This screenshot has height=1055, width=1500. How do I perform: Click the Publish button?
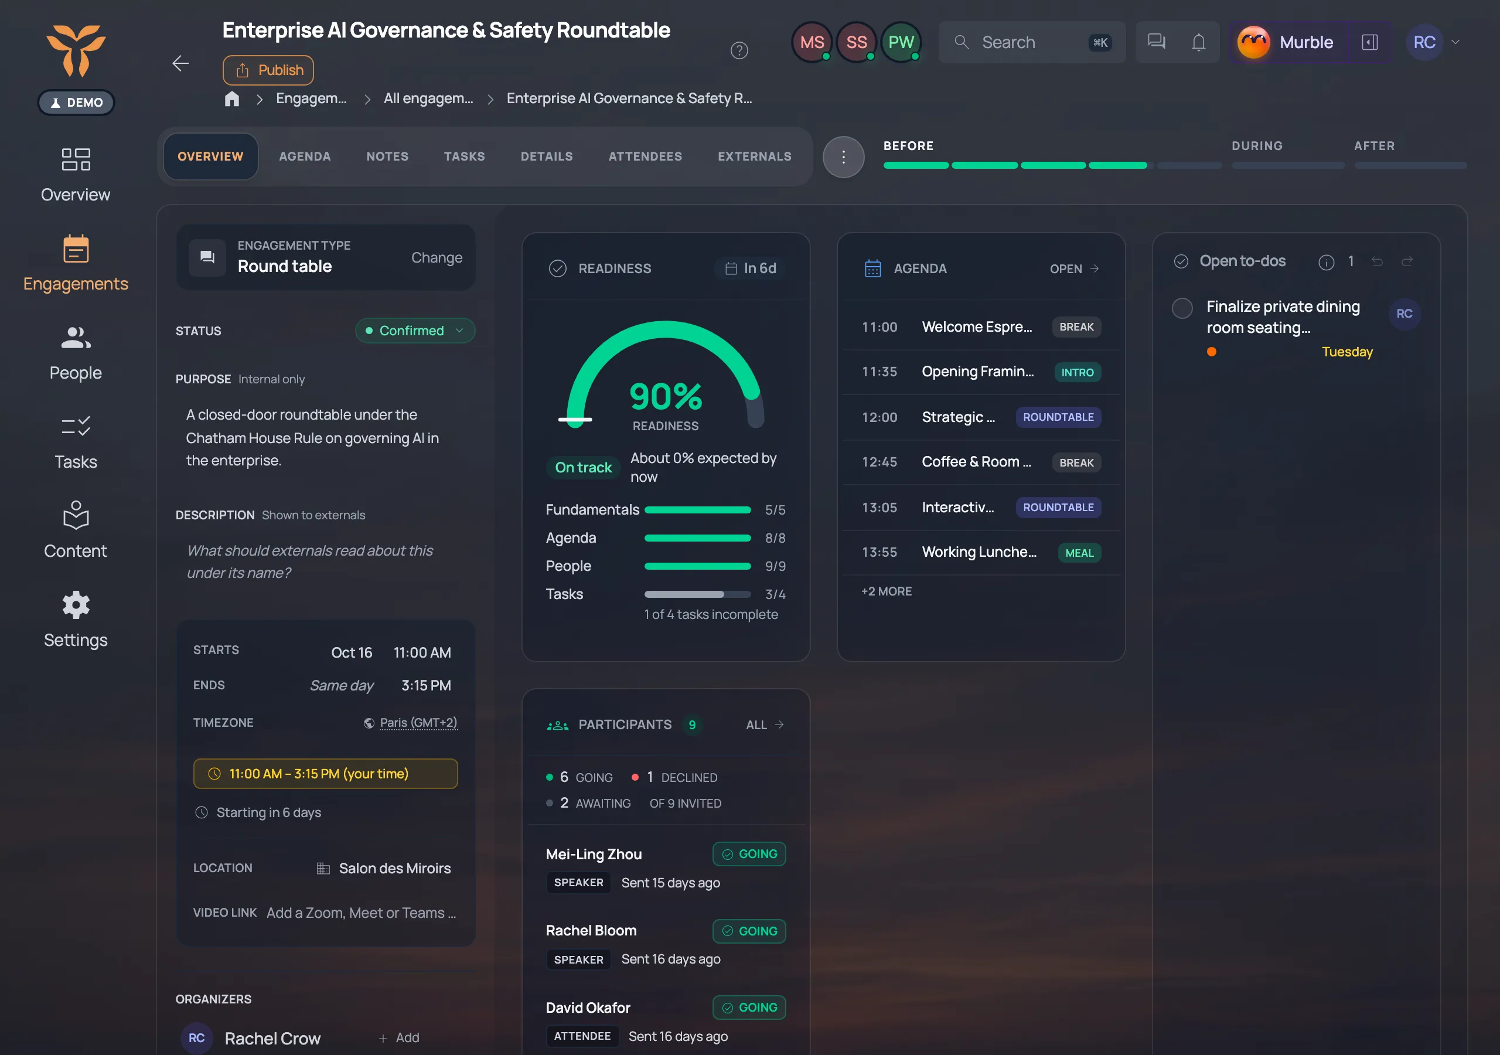click(268, 70)
